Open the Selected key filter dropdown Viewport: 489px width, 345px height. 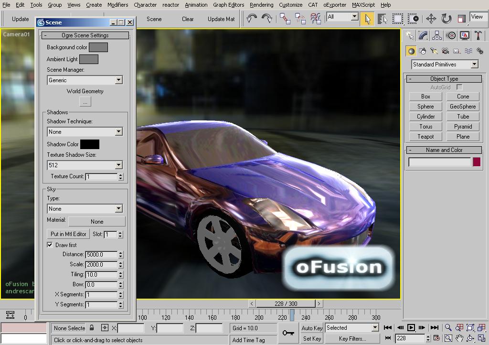352,327
